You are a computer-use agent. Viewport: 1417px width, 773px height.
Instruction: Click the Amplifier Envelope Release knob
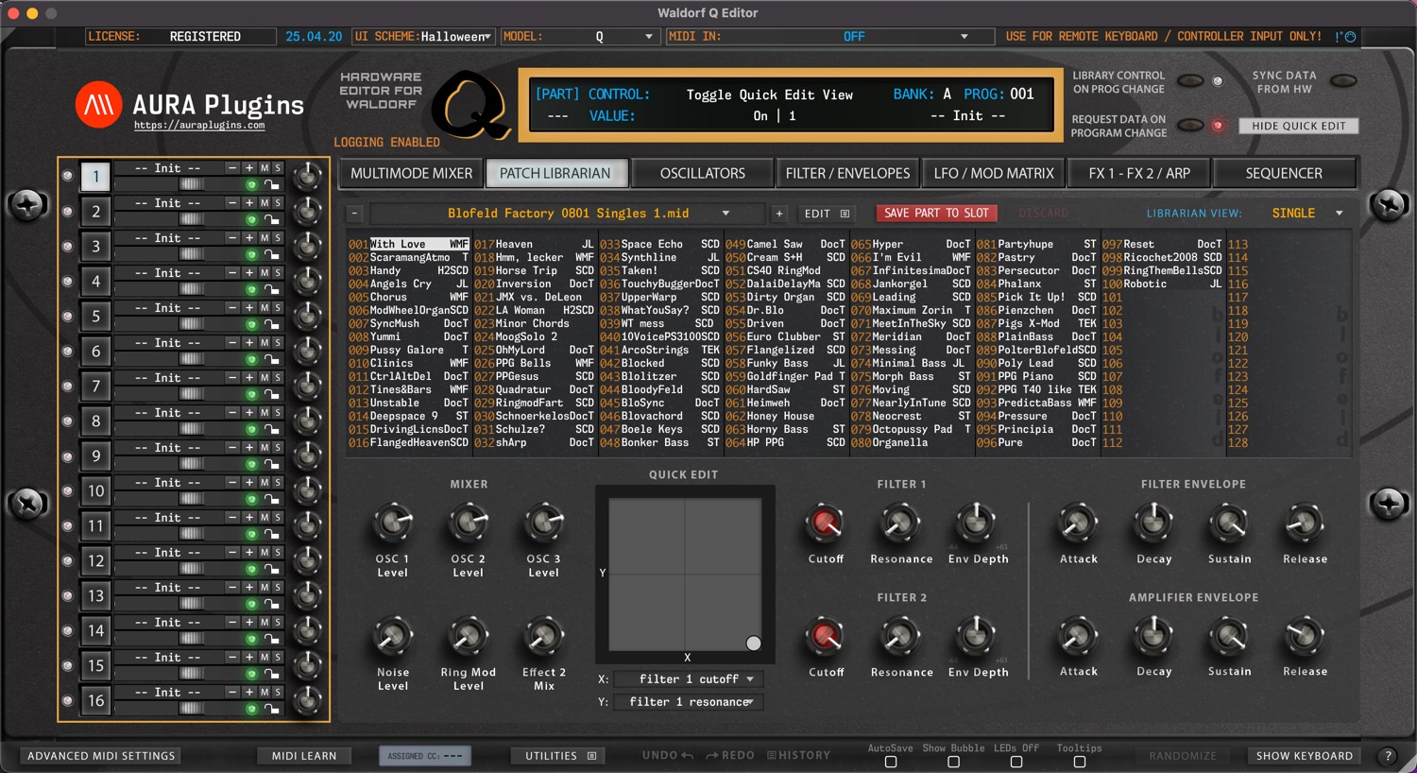[x=1305, y=636]
